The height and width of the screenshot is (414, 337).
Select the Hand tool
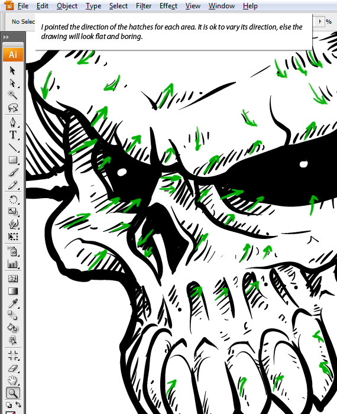[x=12, y=380]
